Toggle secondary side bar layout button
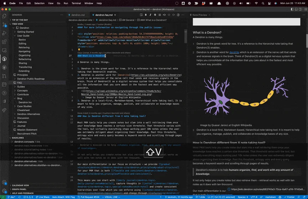Screen dimensions: 308x199 (300, 9)
